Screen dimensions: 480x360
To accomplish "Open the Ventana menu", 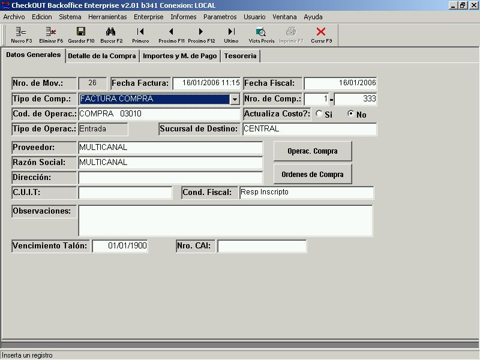I will 284,17.
